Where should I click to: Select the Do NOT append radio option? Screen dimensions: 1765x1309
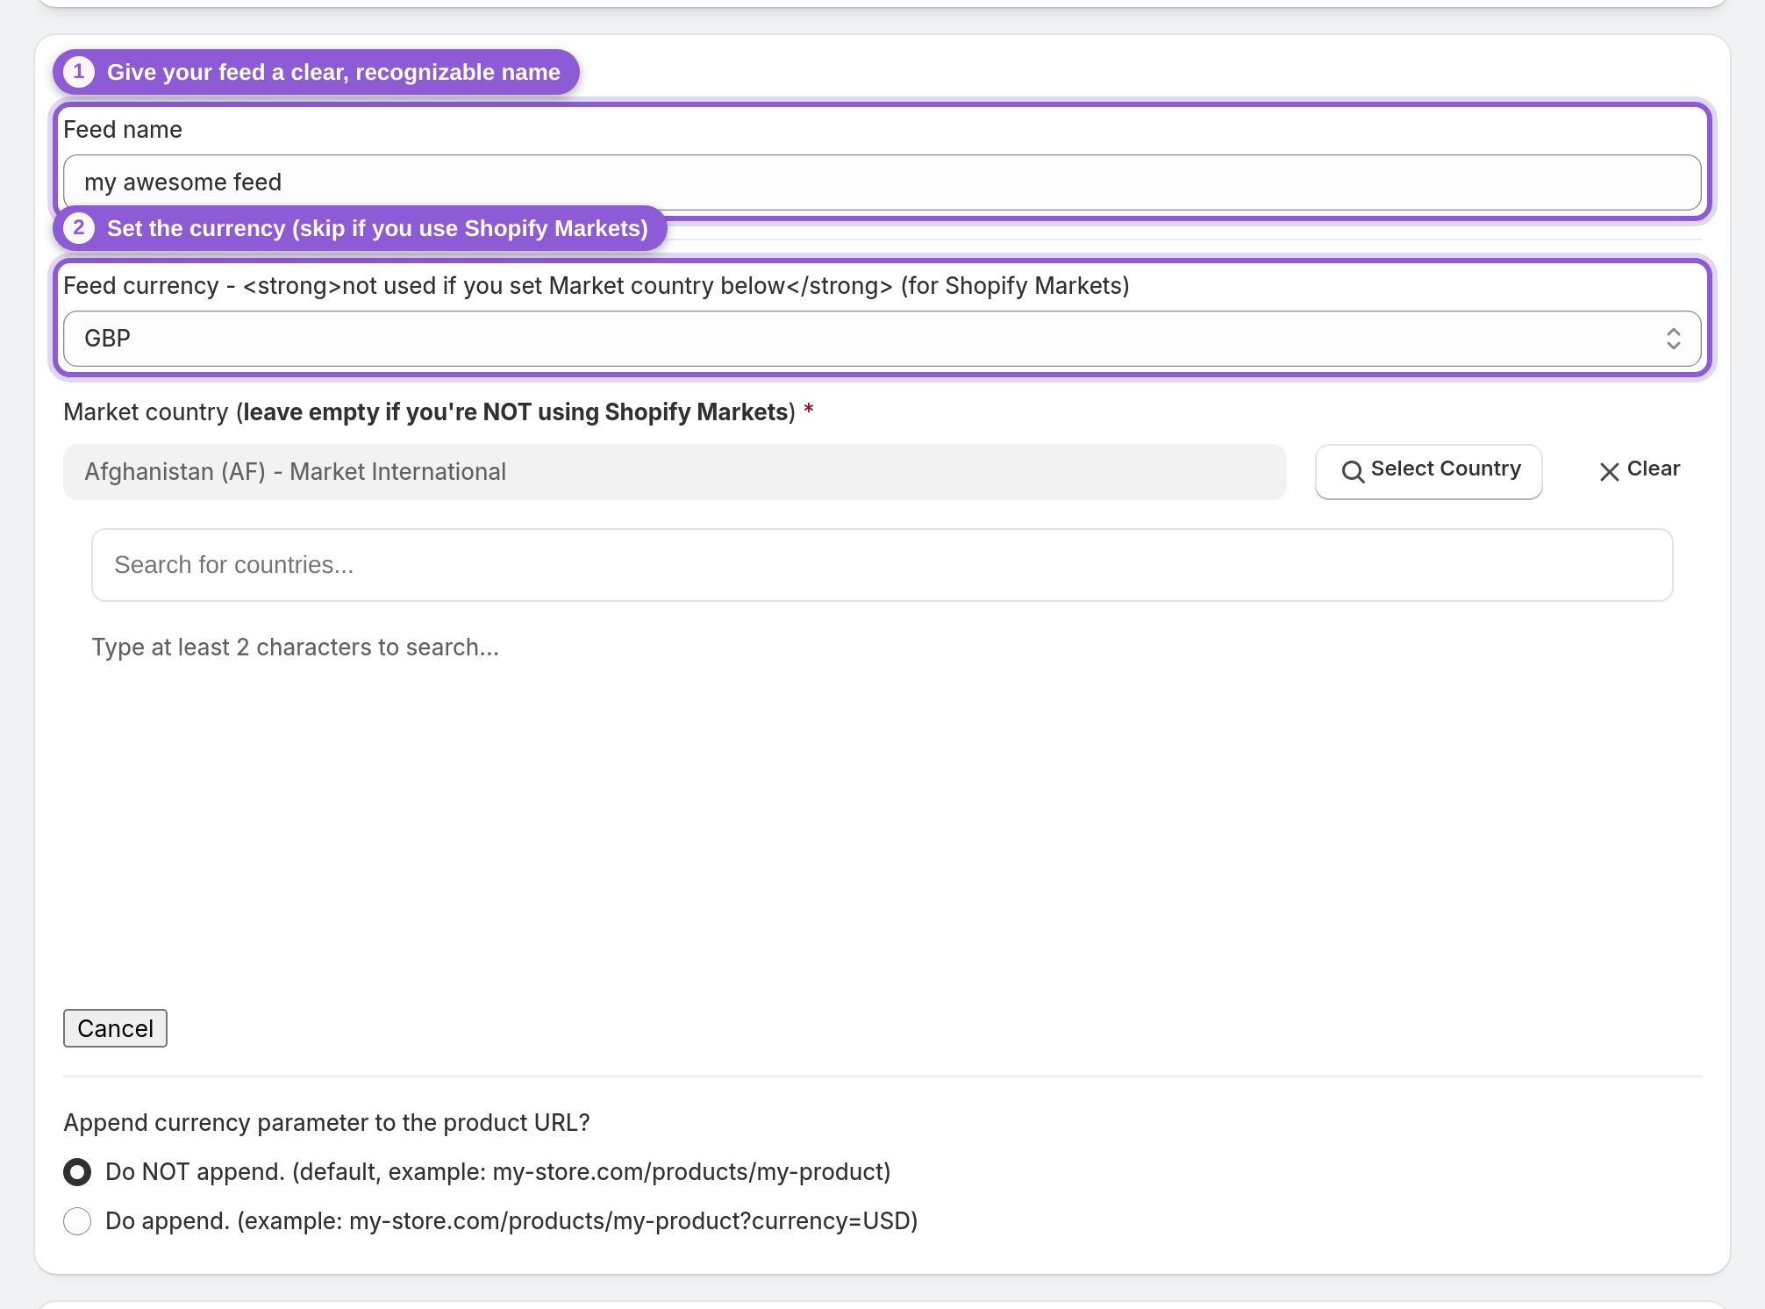point(77,1172)
